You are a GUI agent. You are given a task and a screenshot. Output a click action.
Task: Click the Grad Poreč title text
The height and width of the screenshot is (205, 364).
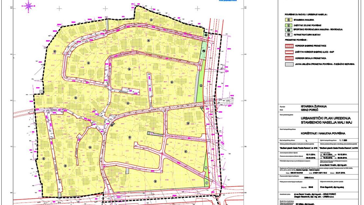click(x=309, y=110)
